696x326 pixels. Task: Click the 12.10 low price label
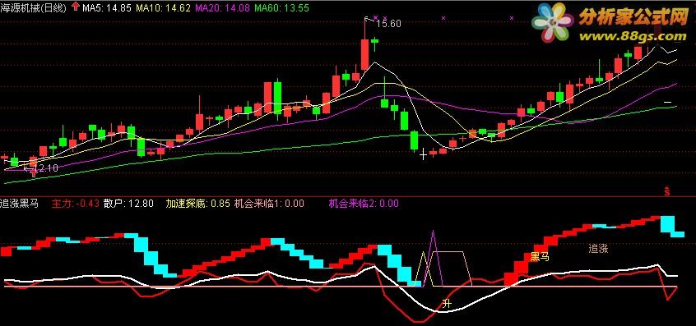point(46,168)
